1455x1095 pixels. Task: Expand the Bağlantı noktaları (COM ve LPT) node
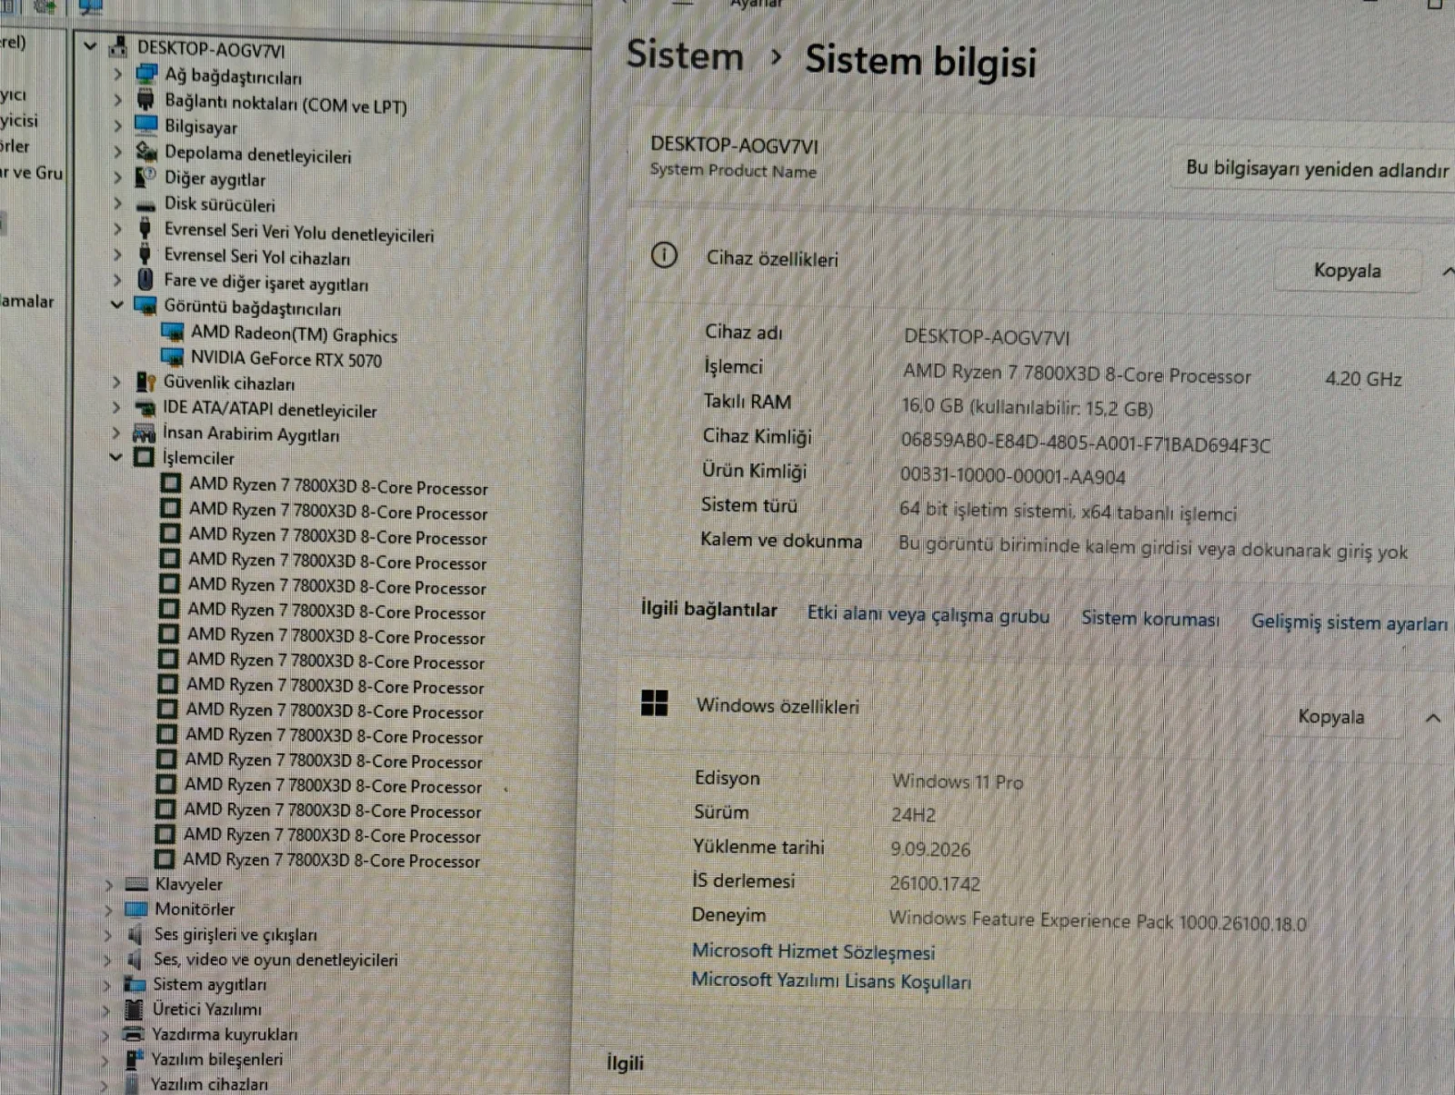(118, 99)
